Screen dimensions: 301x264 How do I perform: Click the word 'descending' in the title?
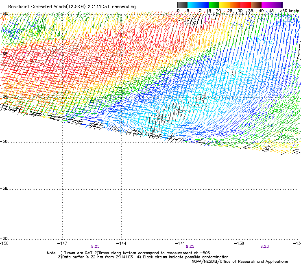click(124, 7)
